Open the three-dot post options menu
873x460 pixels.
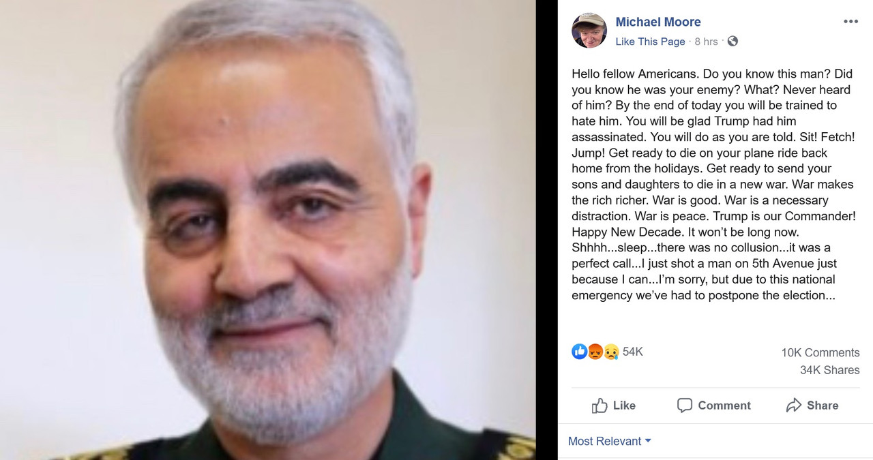(850, 22)
